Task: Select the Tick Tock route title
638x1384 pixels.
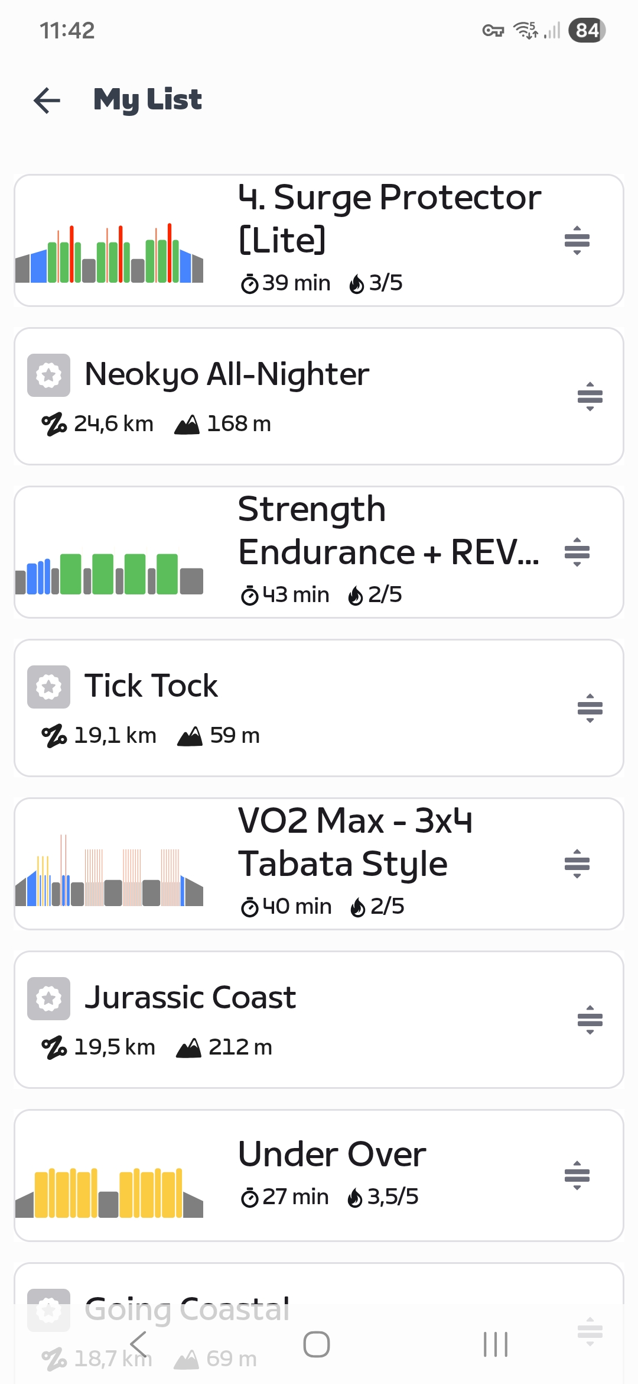Action: click(x=151, y=686)
